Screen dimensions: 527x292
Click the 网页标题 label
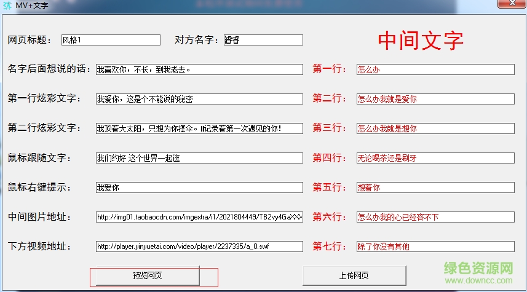click(30, 40)
